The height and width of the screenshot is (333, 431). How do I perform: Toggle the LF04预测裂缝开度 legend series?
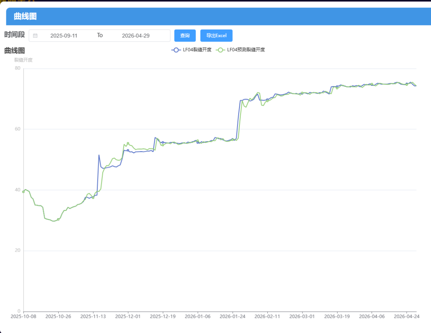click(x=241, y=50)
